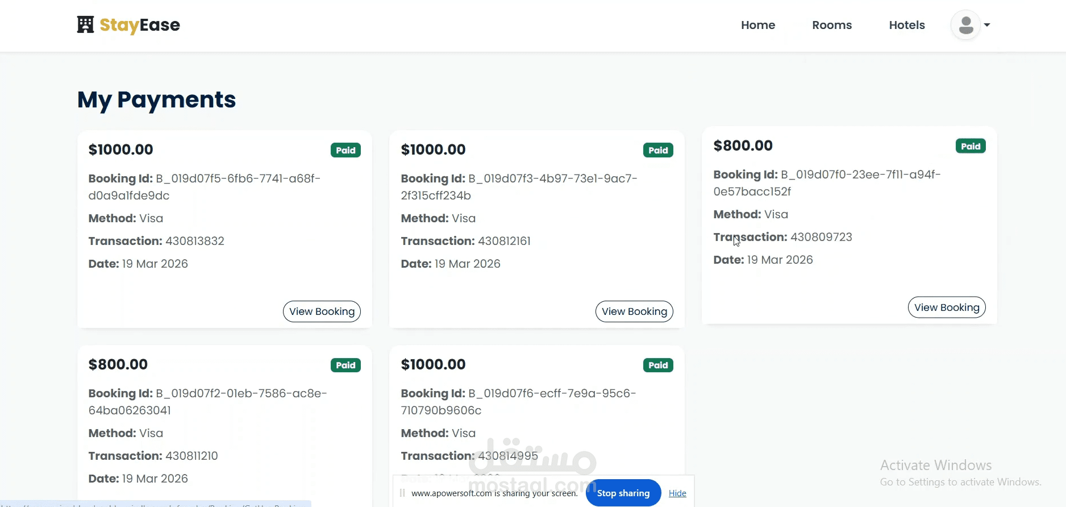Click the user profile avatar icon

coord(965,25)
